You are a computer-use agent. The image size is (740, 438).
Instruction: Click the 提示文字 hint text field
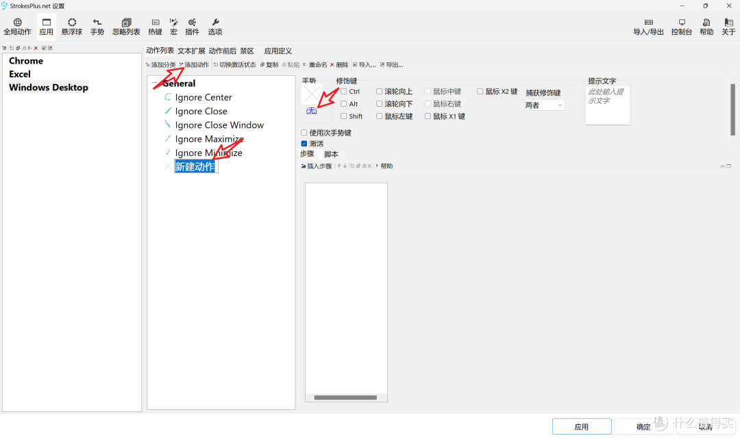pyautogui.click(x=607, y=105)
